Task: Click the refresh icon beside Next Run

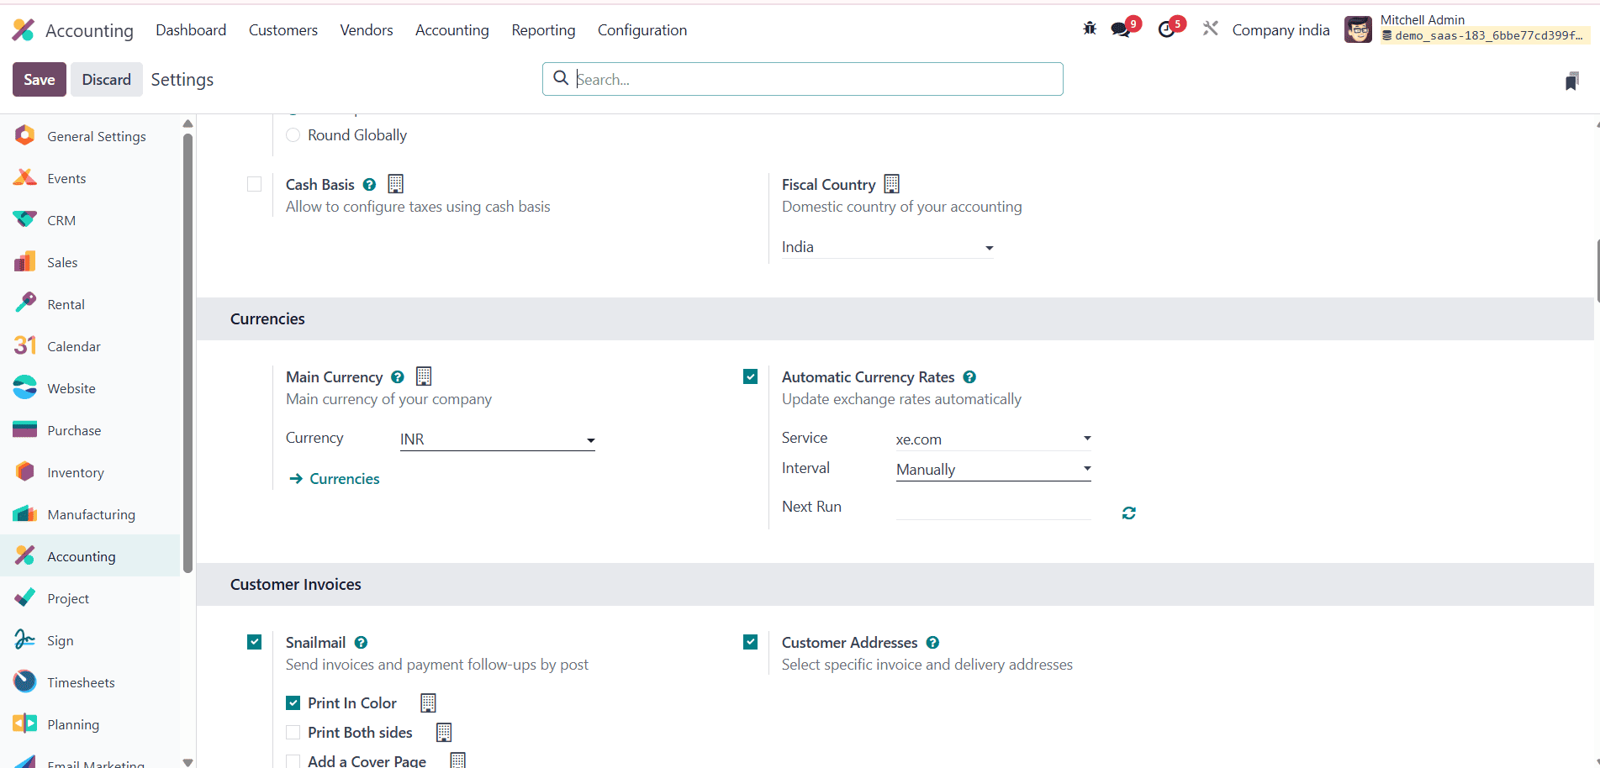Action: coord(1128,513)
